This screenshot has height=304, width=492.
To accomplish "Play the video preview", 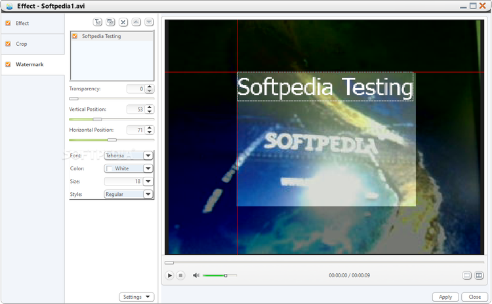I will [x=169, y=275].
